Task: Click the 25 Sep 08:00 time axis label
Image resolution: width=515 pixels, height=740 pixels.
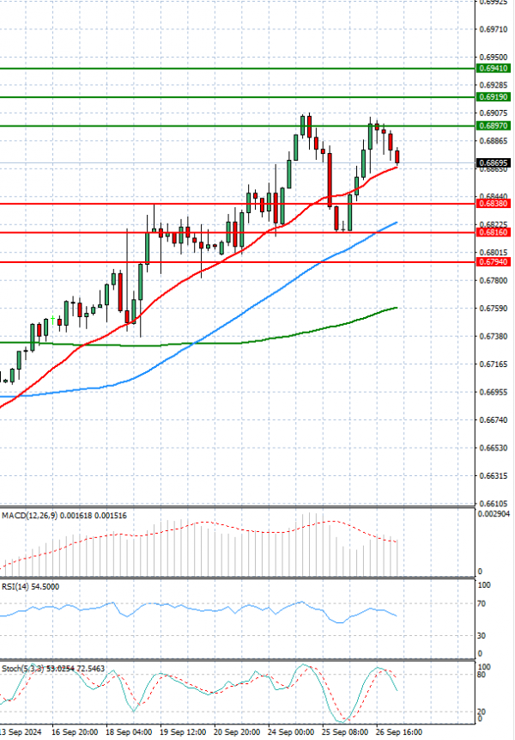Action: click(345, 732)
